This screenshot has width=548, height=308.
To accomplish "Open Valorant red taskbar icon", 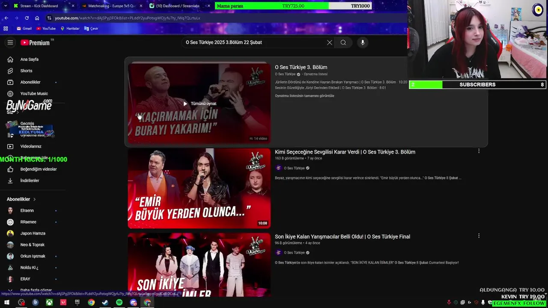I will click(x=63, y=302).
